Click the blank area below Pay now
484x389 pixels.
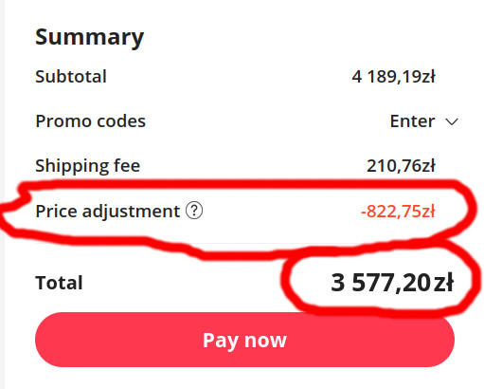pyautogui.click(x=244, y=379)
